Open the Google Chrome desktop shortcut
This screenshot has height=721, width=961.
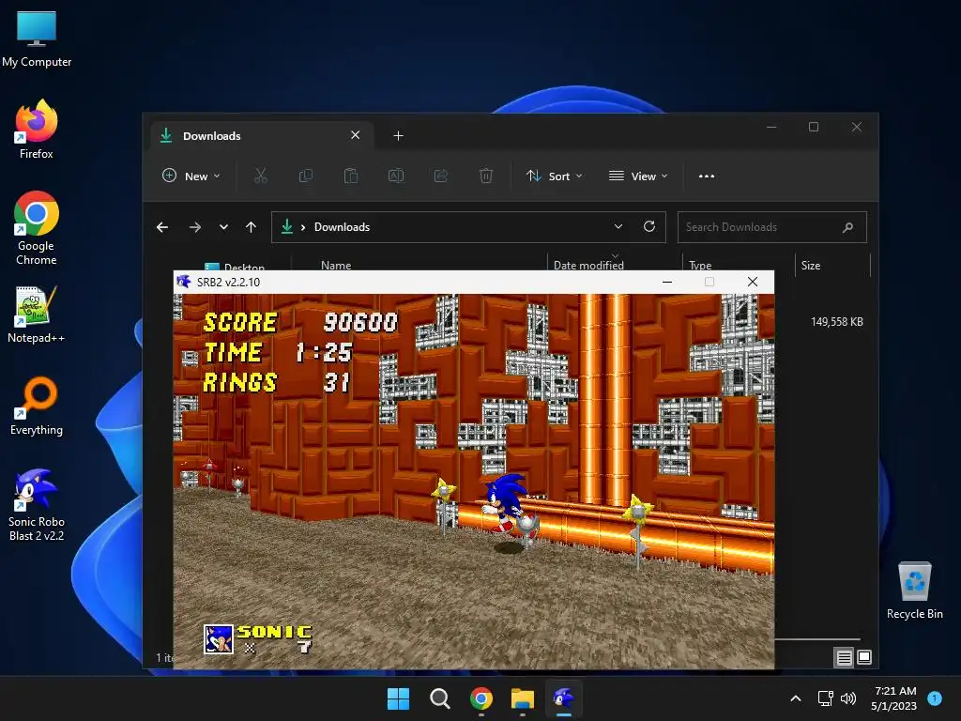point(37,228)
